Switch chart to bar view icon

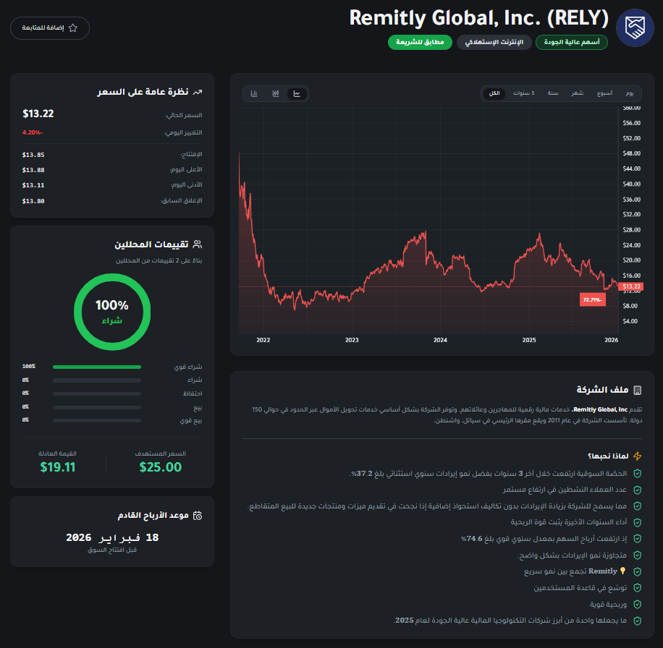254,94
